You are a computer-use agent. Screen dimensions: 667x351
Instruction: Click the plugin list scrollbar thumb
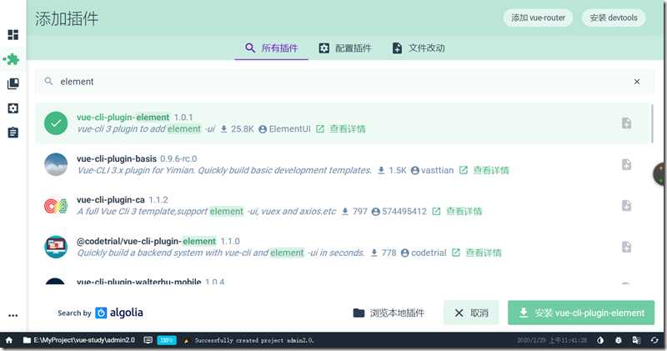click(x=652, y=123)
